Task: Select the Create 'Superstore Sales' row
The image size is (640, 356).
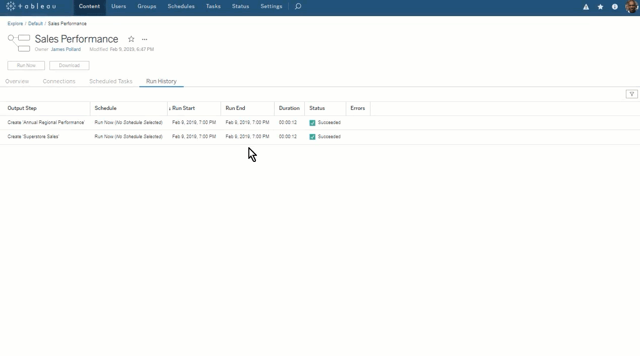Action: point(33,137)
